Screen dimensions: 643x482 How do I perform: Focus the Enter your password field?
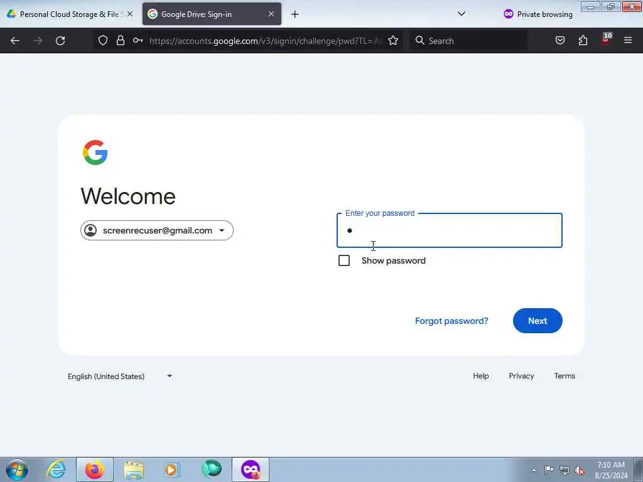pyautogui.click(x=450, y=230)
